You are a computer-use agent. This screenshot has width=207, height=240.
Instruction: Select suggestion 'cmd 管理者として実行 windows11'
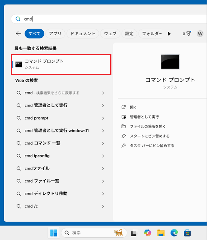[x=61, y=131]
